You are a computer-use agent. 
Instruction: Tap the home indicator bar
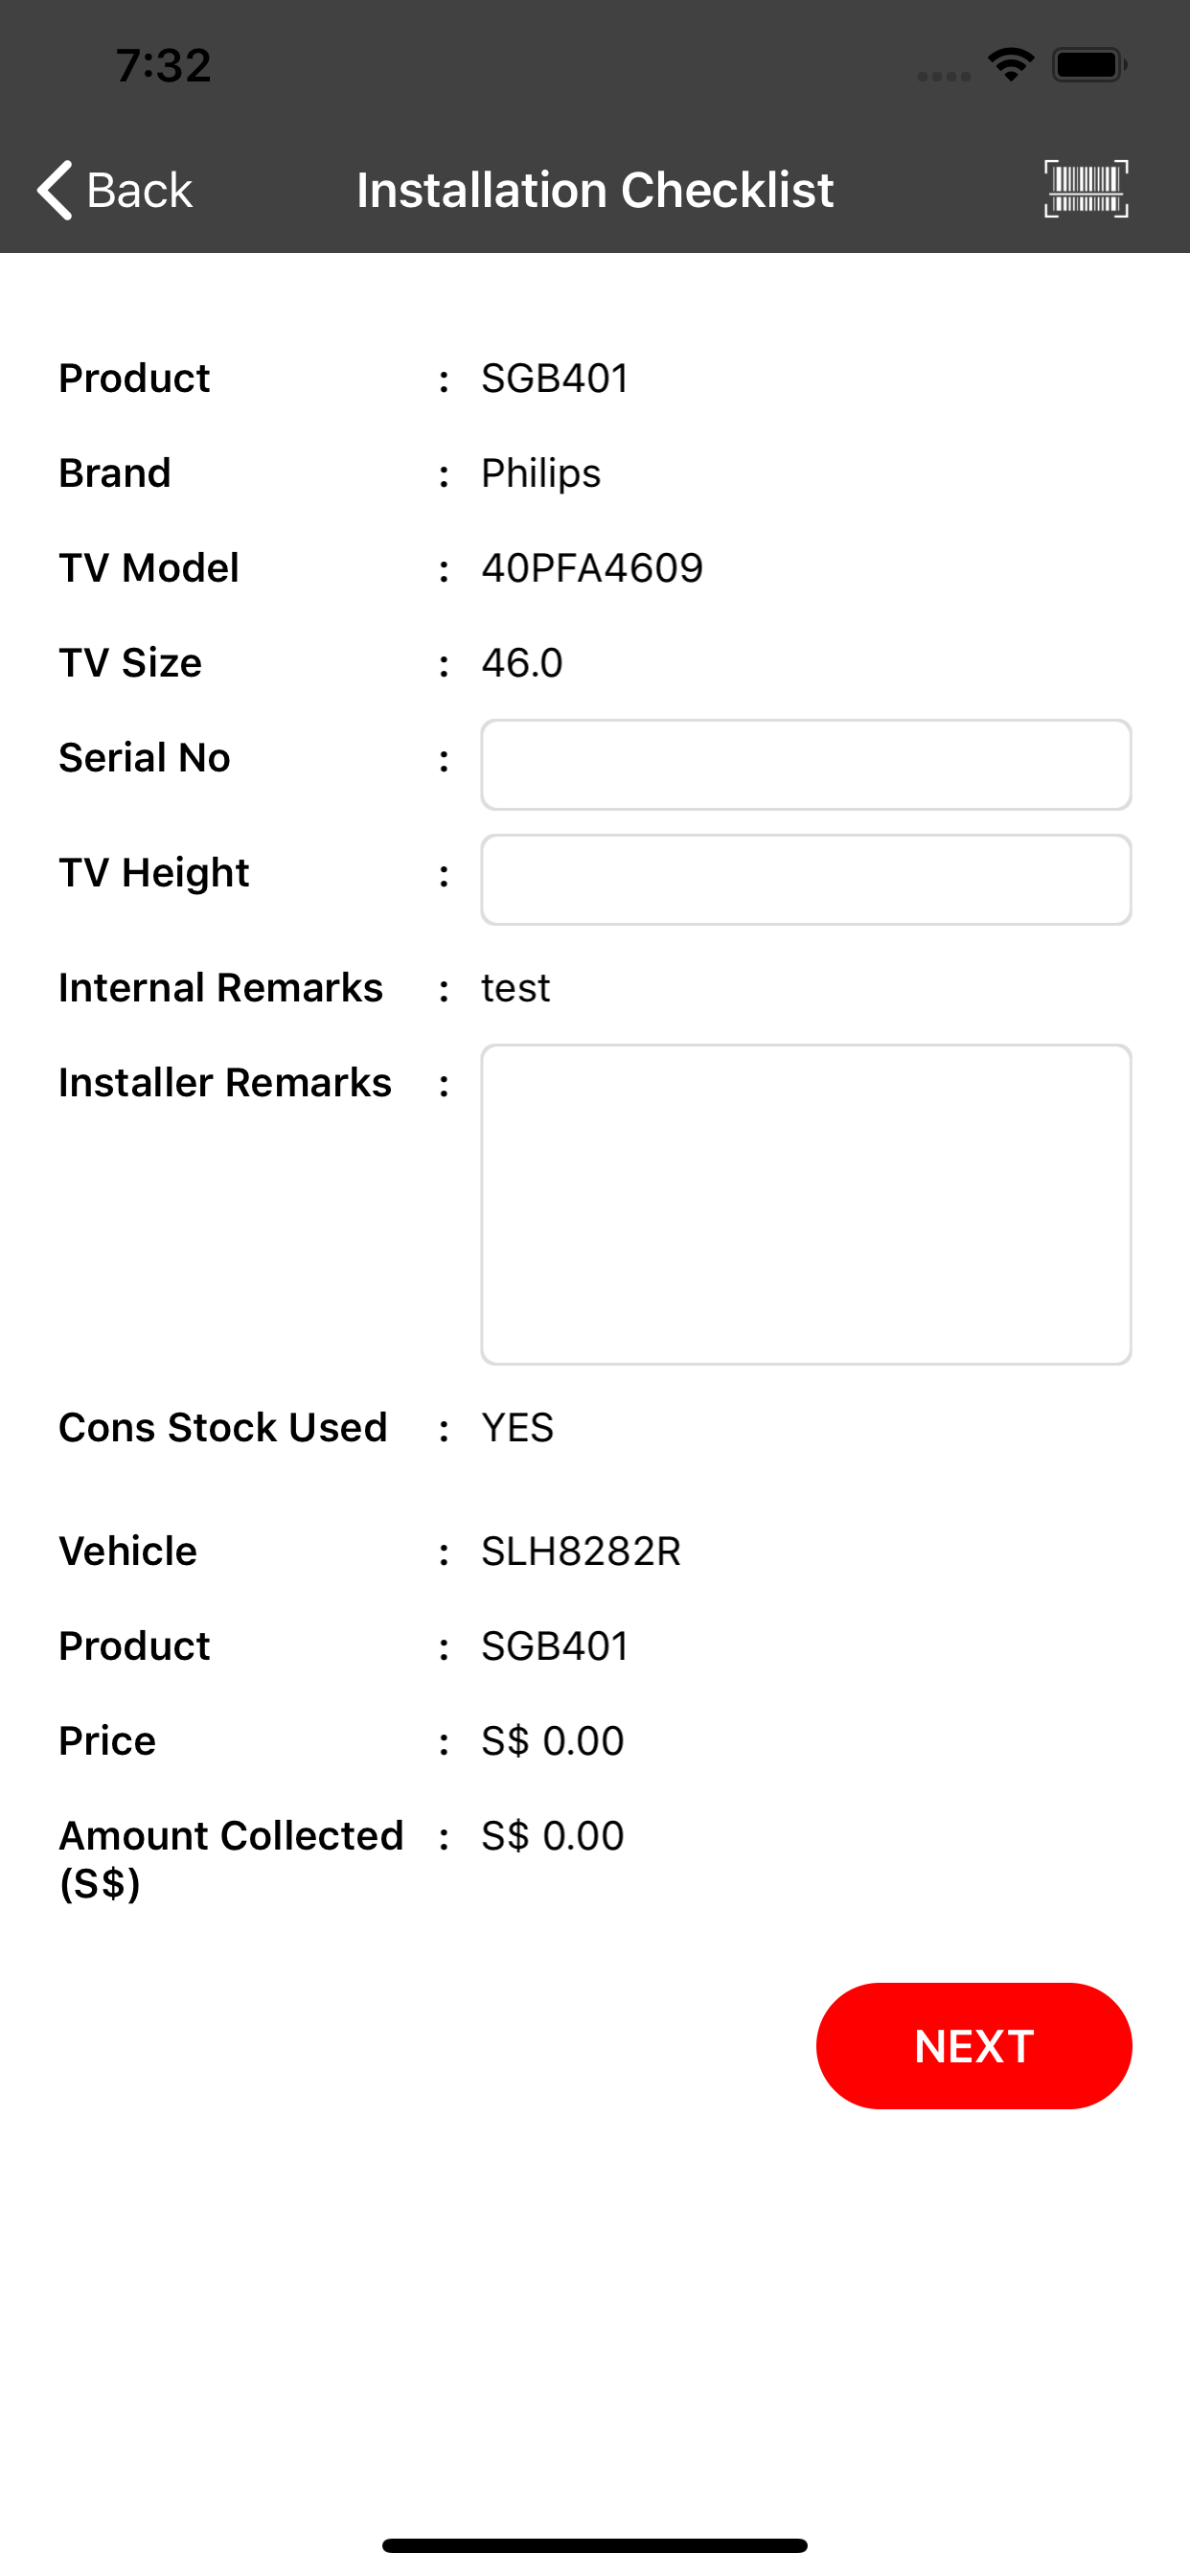pyautogui.click(x=595, y=2545)
